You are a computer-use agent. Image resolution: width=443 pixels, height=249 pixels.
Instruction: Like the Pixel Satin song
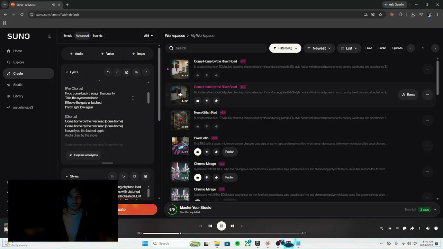(198, 152)
